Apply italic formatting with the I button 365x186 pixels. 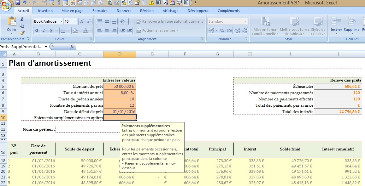pos(44,30)
